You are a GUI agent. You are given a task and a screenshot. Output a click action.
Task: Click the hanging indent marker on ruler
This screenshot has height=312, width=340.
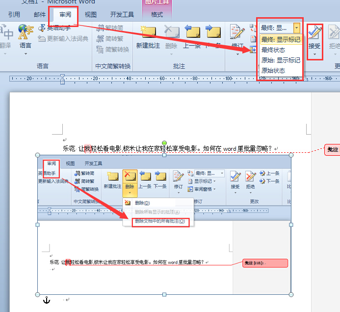(x=62, y=80)
